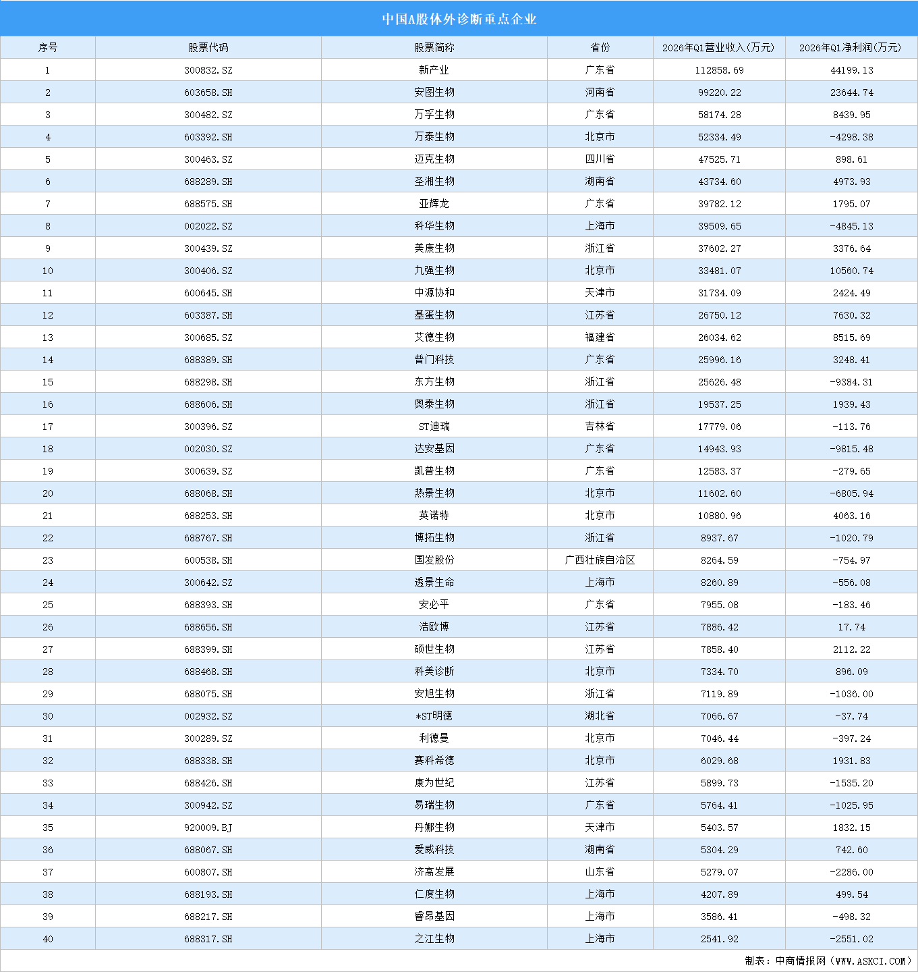Select company name "普门科技"
This screenshot has height=972, width=918.
[x=434, y=360]
